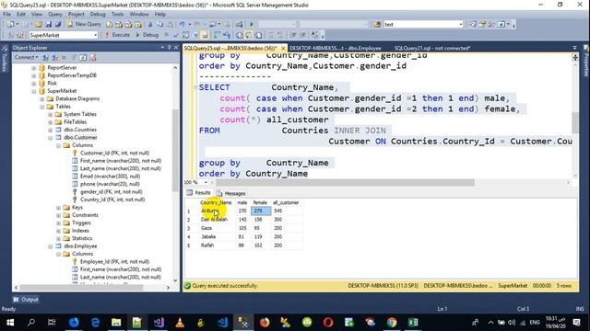Click the Country_Name column header in results
The image size is (590, 331).
click(216, 202)
